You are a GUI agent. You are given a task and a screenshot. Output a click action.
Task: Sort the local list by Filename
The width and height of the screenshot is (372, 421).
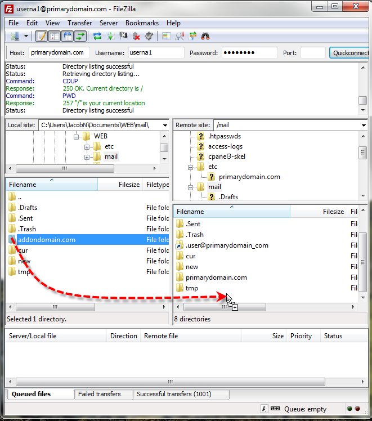tap(52, 185)
